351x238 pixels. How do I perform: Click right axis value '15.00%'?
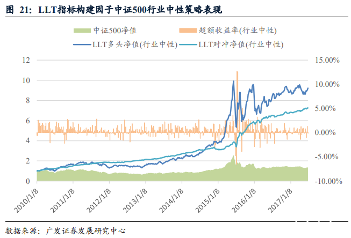(327, 60)
